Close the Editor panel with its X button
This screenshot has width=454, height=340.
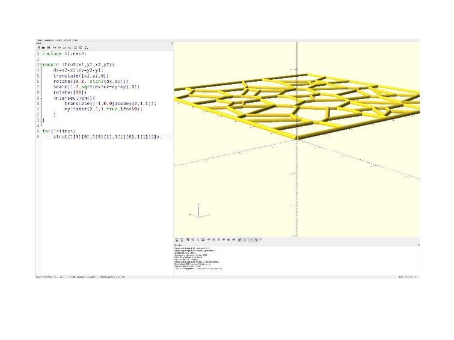tap(171, 43)
